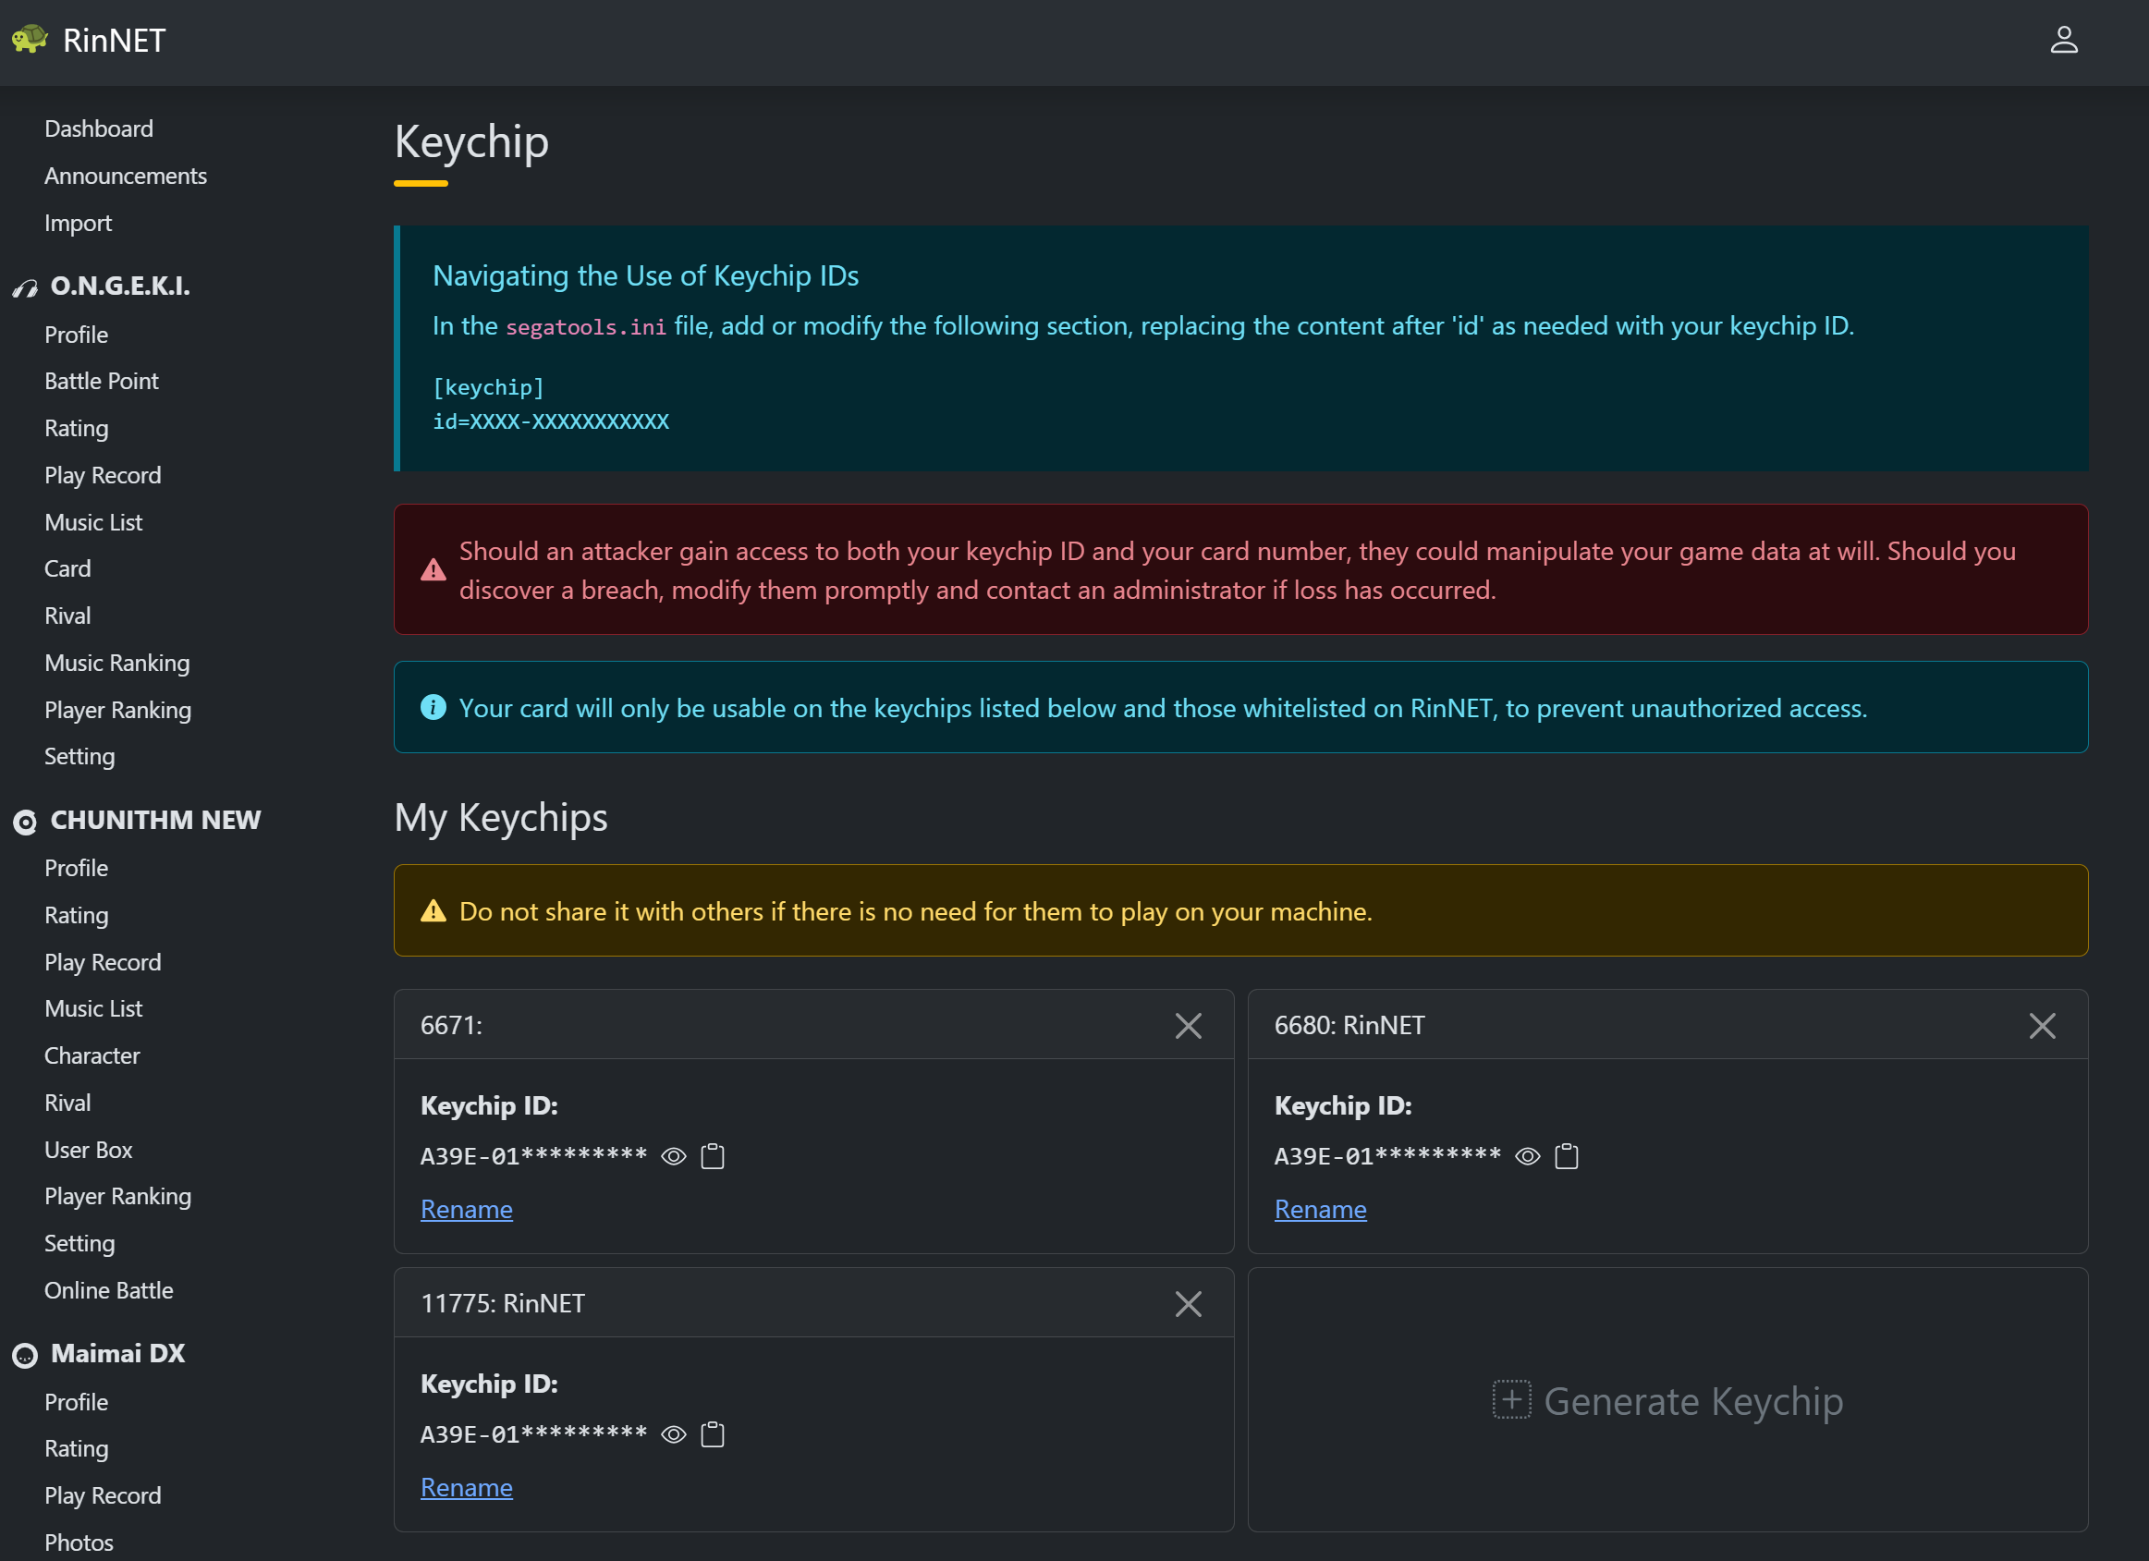Open Dashboard from the sidebar
This screenshot has height=1561, width=2149.
pos(99,128)
